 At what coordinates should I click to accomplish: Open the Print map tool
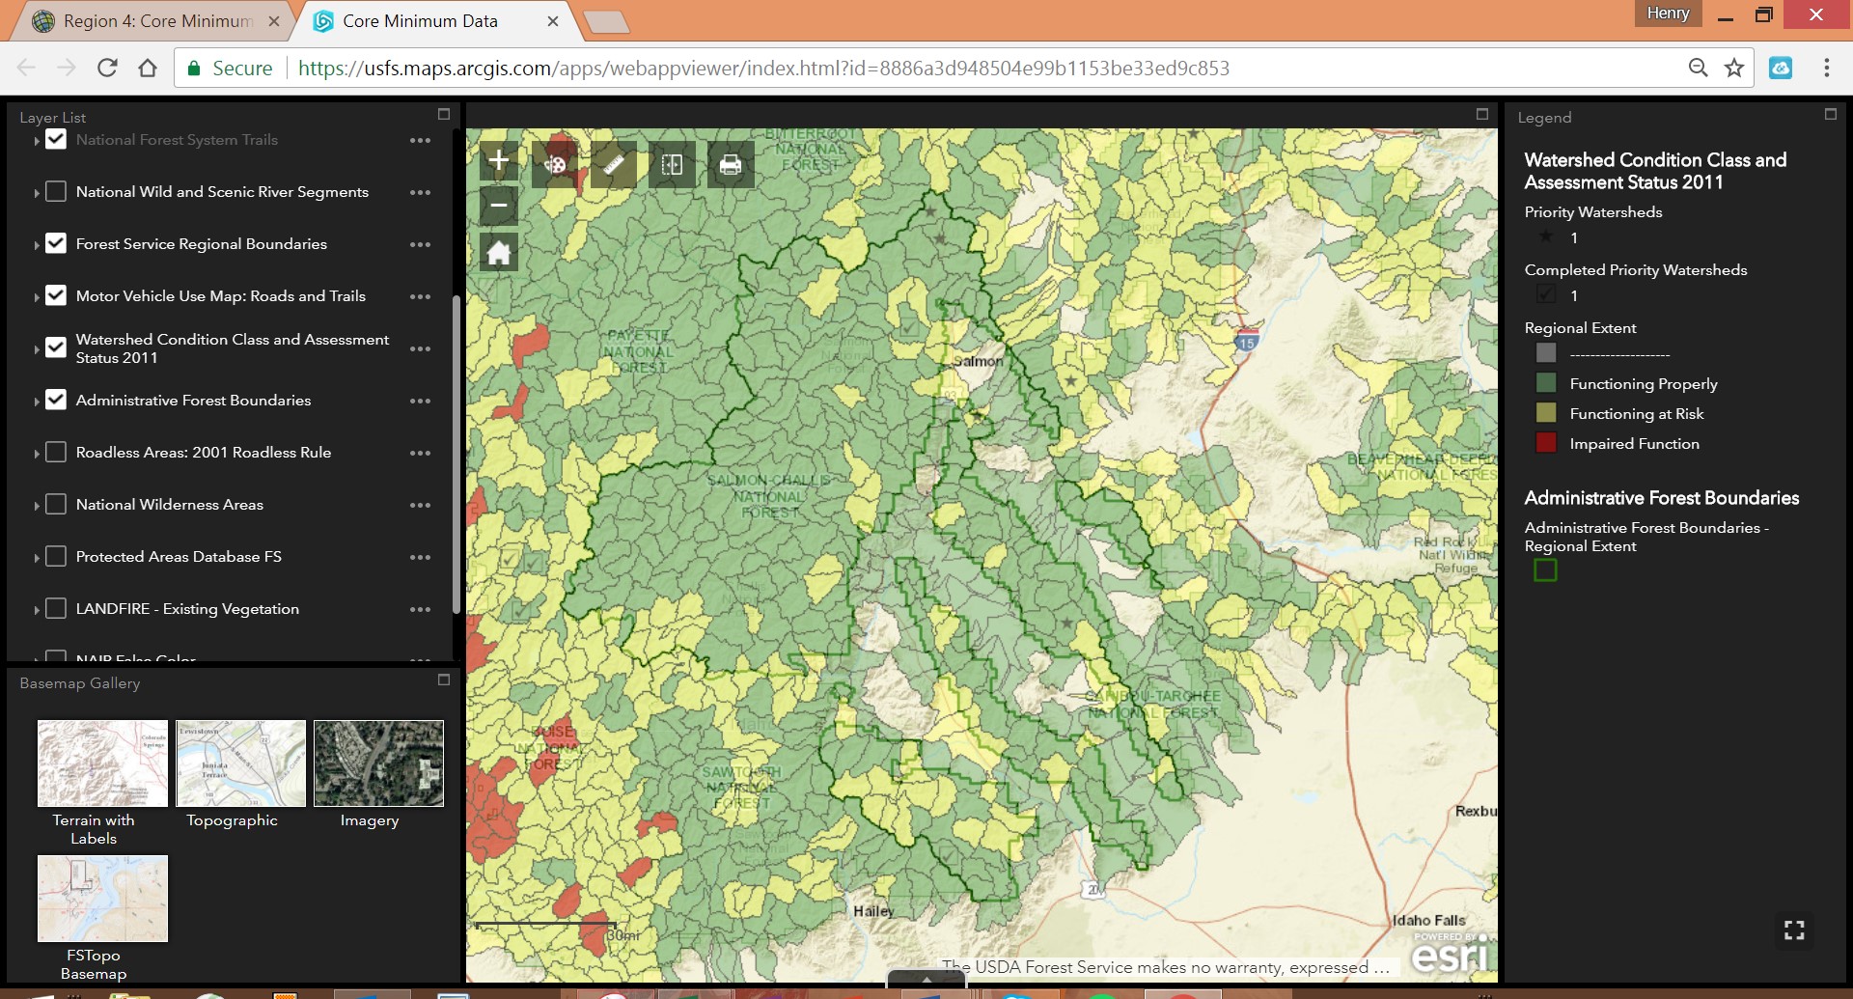point(731,164)
